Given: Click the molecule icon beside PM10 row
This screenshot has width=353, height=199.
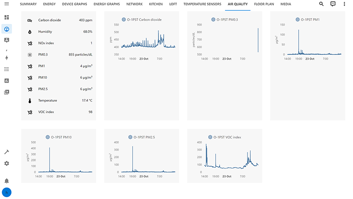Looking at the screenshot, I should tap(30, 78).
